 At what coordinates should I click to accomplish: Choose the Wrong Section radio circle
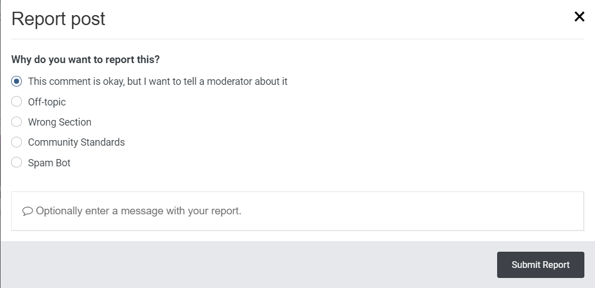tap(17, 122)
